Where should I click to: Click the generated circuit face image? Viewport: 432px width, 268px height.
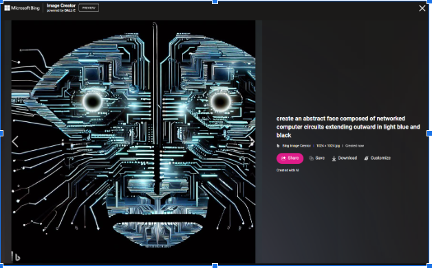point(133,142)
